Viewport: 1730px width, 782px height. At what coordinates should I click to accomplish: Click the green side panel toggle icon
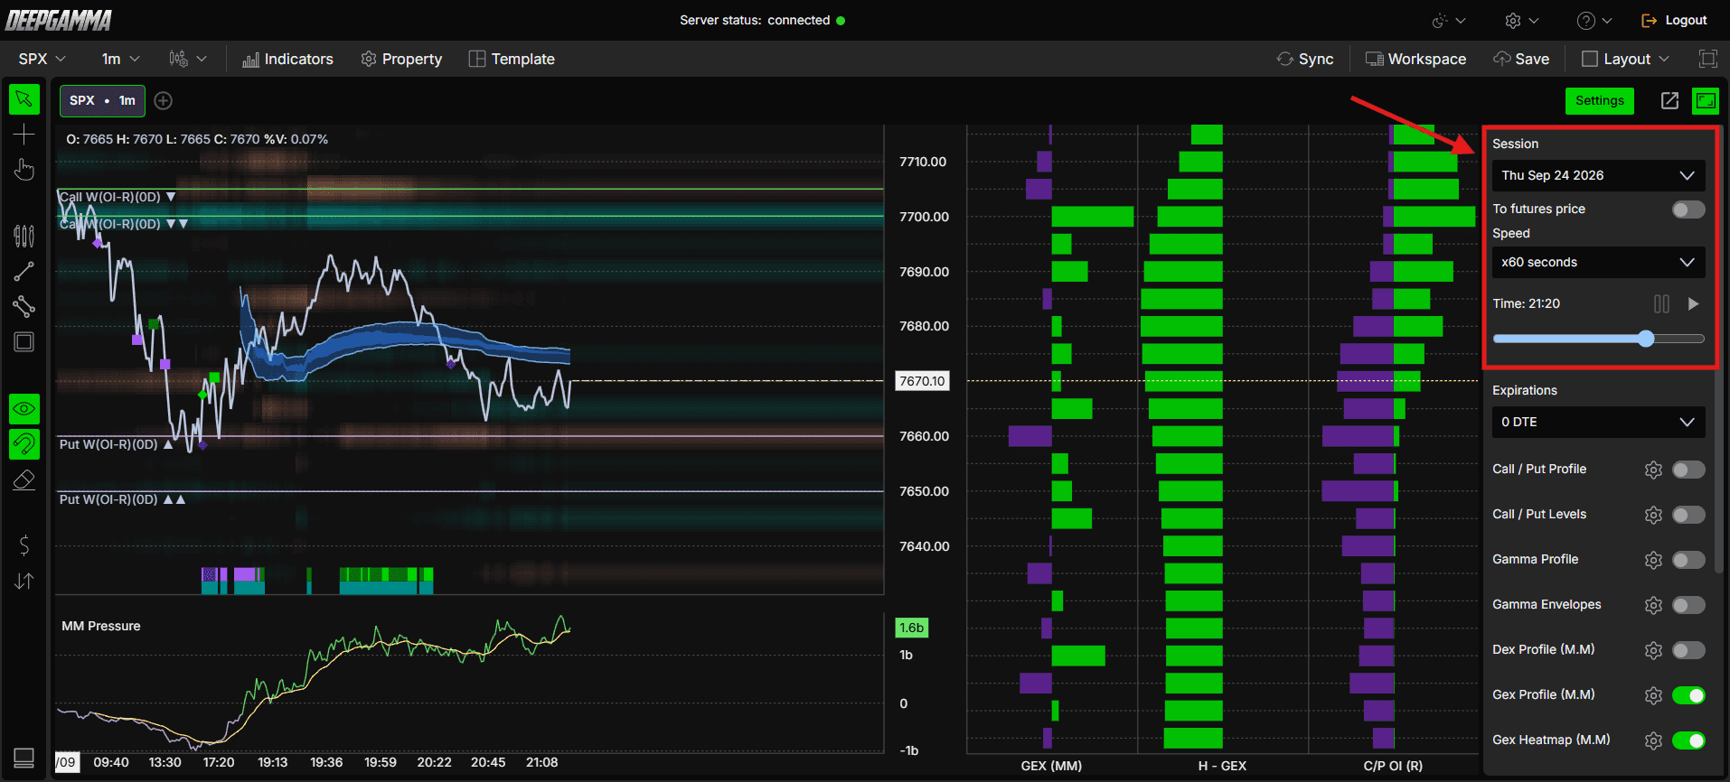(1706, 101)
